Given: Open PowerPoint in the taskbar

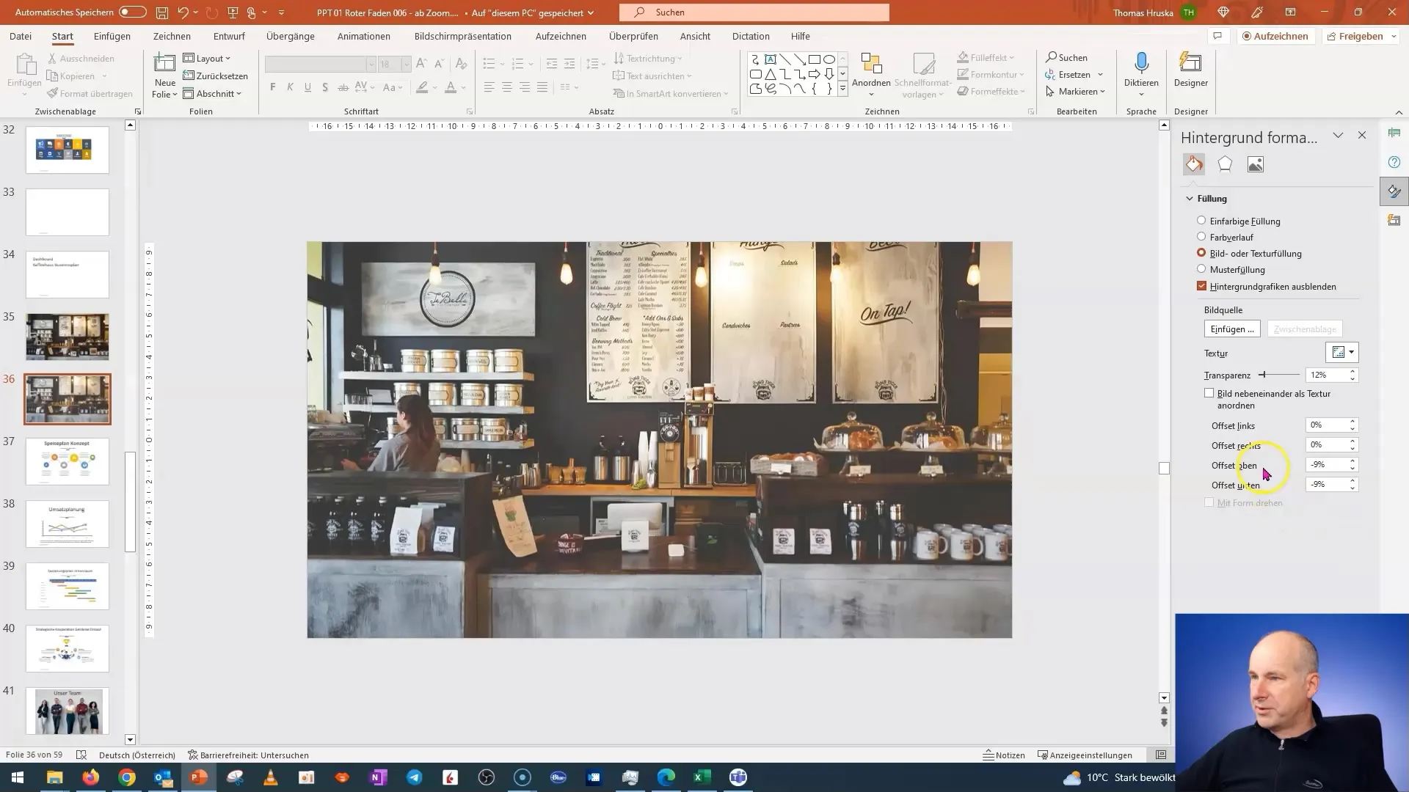Looking at the screenshot, I should tap(199, 777).
